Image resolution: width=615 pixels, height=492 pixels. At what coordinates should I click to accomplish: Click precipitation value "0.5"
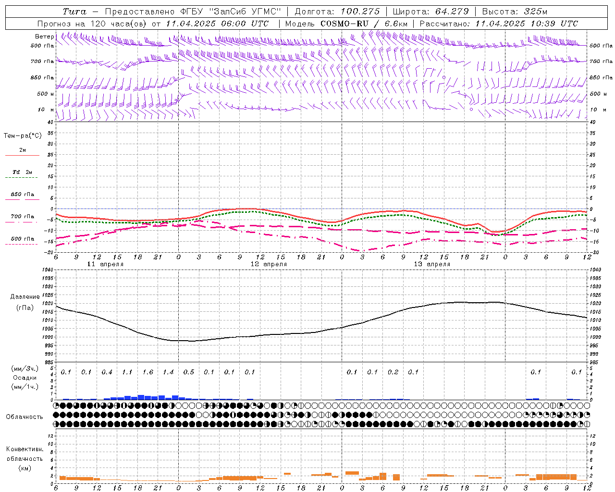pos(189,372)
